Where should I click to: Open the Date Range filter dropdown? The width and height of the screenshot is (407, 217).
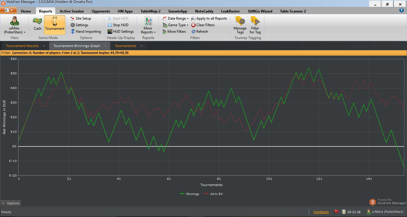click(x=175, y=18)
